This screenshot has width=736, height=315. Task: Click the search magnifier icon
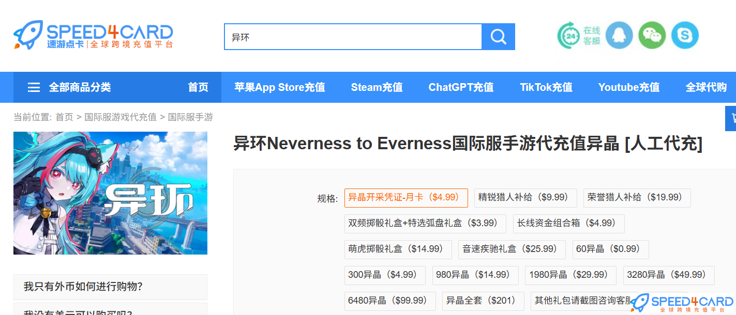[498, 37]
